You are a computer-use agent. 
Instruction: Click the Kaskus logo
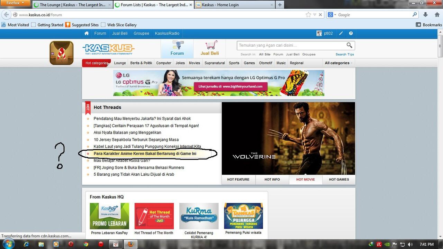(108, 49)
